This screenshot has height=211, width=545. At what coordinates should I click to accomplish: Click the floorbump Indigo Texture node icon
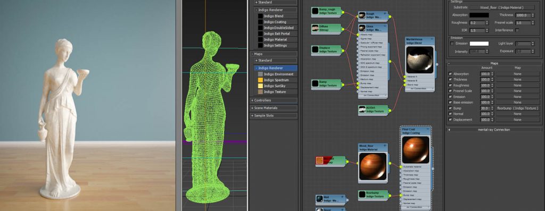pyautogui.click(x=362, y=195)
